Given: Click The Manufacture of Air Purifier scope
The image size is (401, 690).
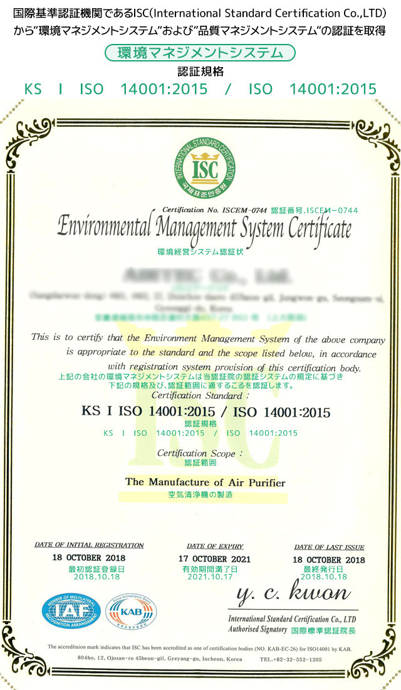Looking at the screenshot, I should (x=206, y=482).
